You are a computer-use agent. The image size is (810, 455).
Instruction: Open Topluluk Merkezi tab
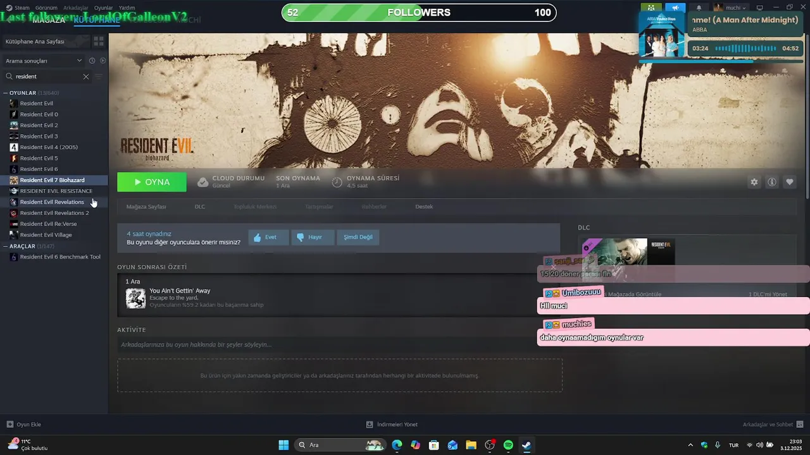pyautogui.click(x=255, y=207)
